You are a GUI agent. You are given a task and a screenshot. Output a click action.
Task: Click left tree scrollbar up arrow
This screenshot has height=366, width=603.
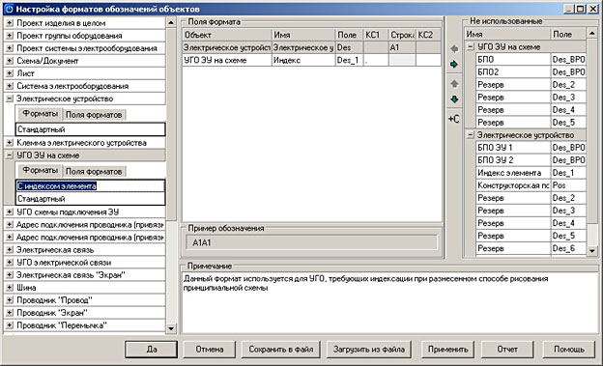point(171,22)
